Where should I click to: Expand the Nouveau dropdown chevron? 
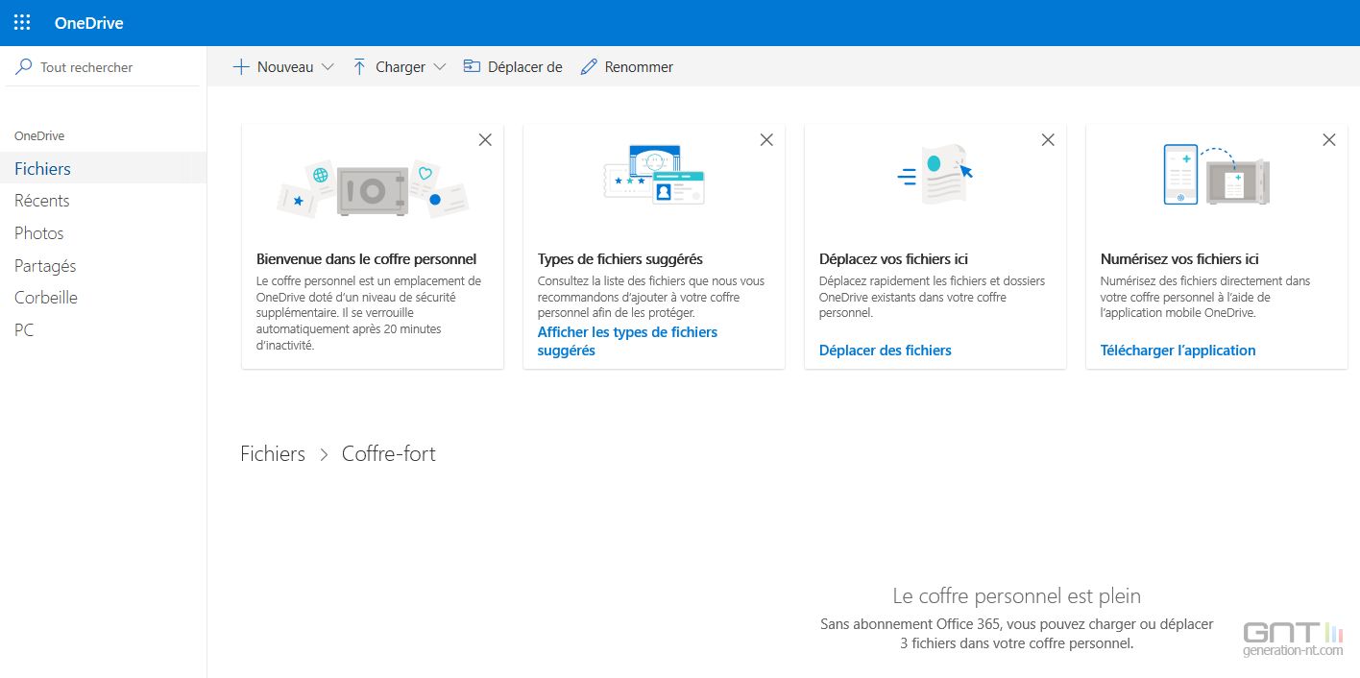coord(328,67)
